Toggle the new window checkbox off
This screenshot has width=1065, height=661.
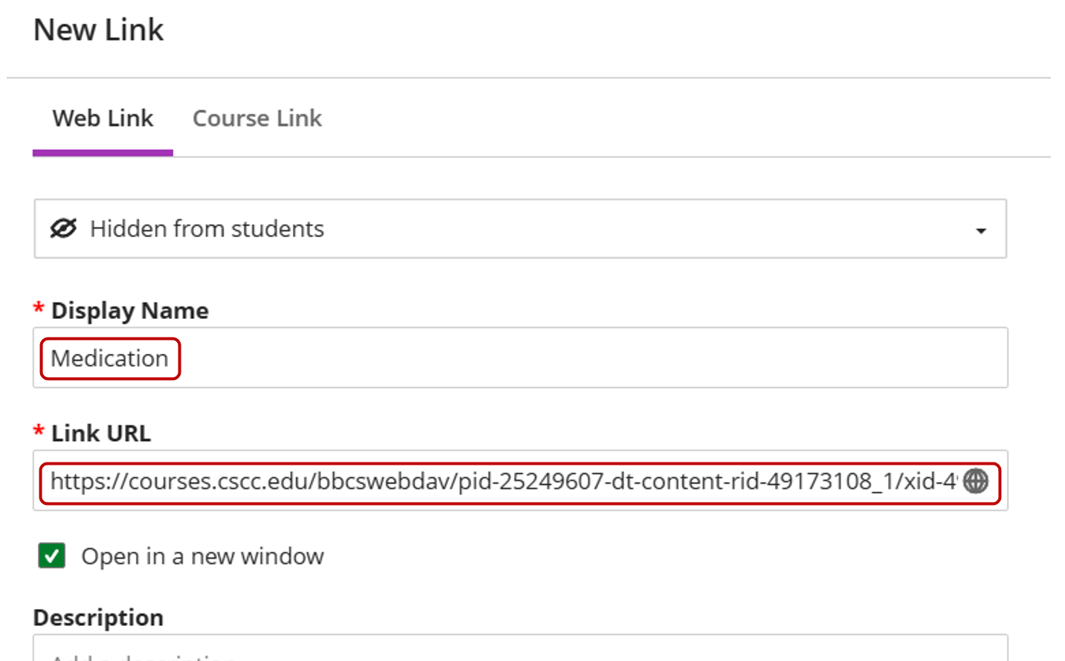point(51,555)
